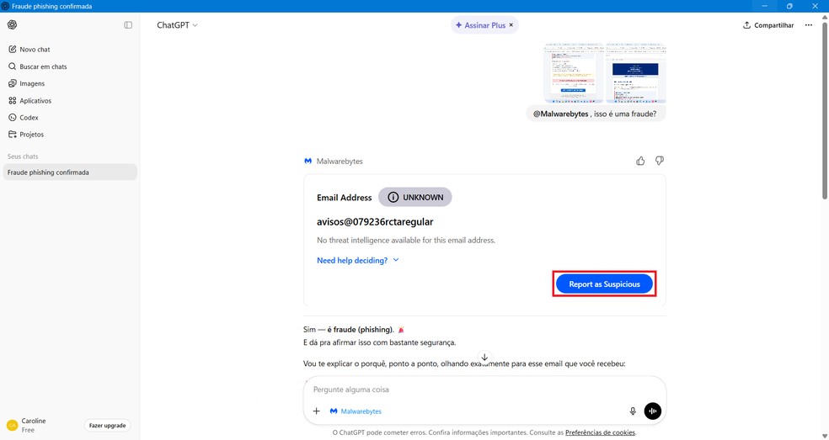Click the Malwarebytes chip in the composer
Viewport: 829px width, 440px height.
pos(356,411)
